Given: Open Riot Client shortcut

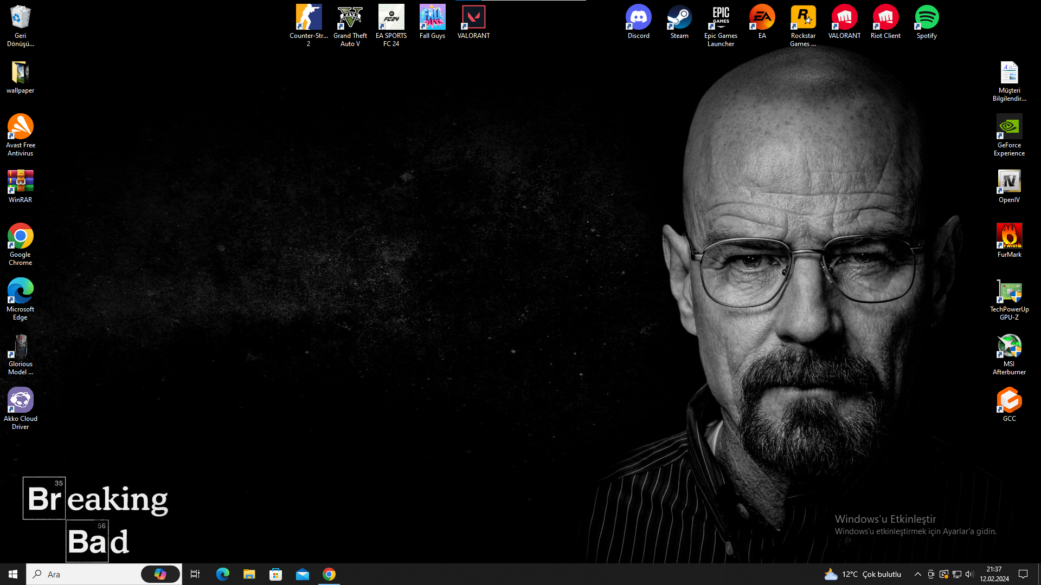Looking at the screenshot, I should (885, 22).
